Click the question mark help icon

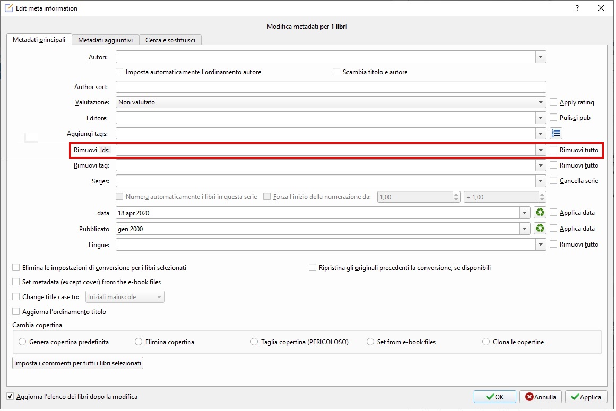[x=577, y=8]
